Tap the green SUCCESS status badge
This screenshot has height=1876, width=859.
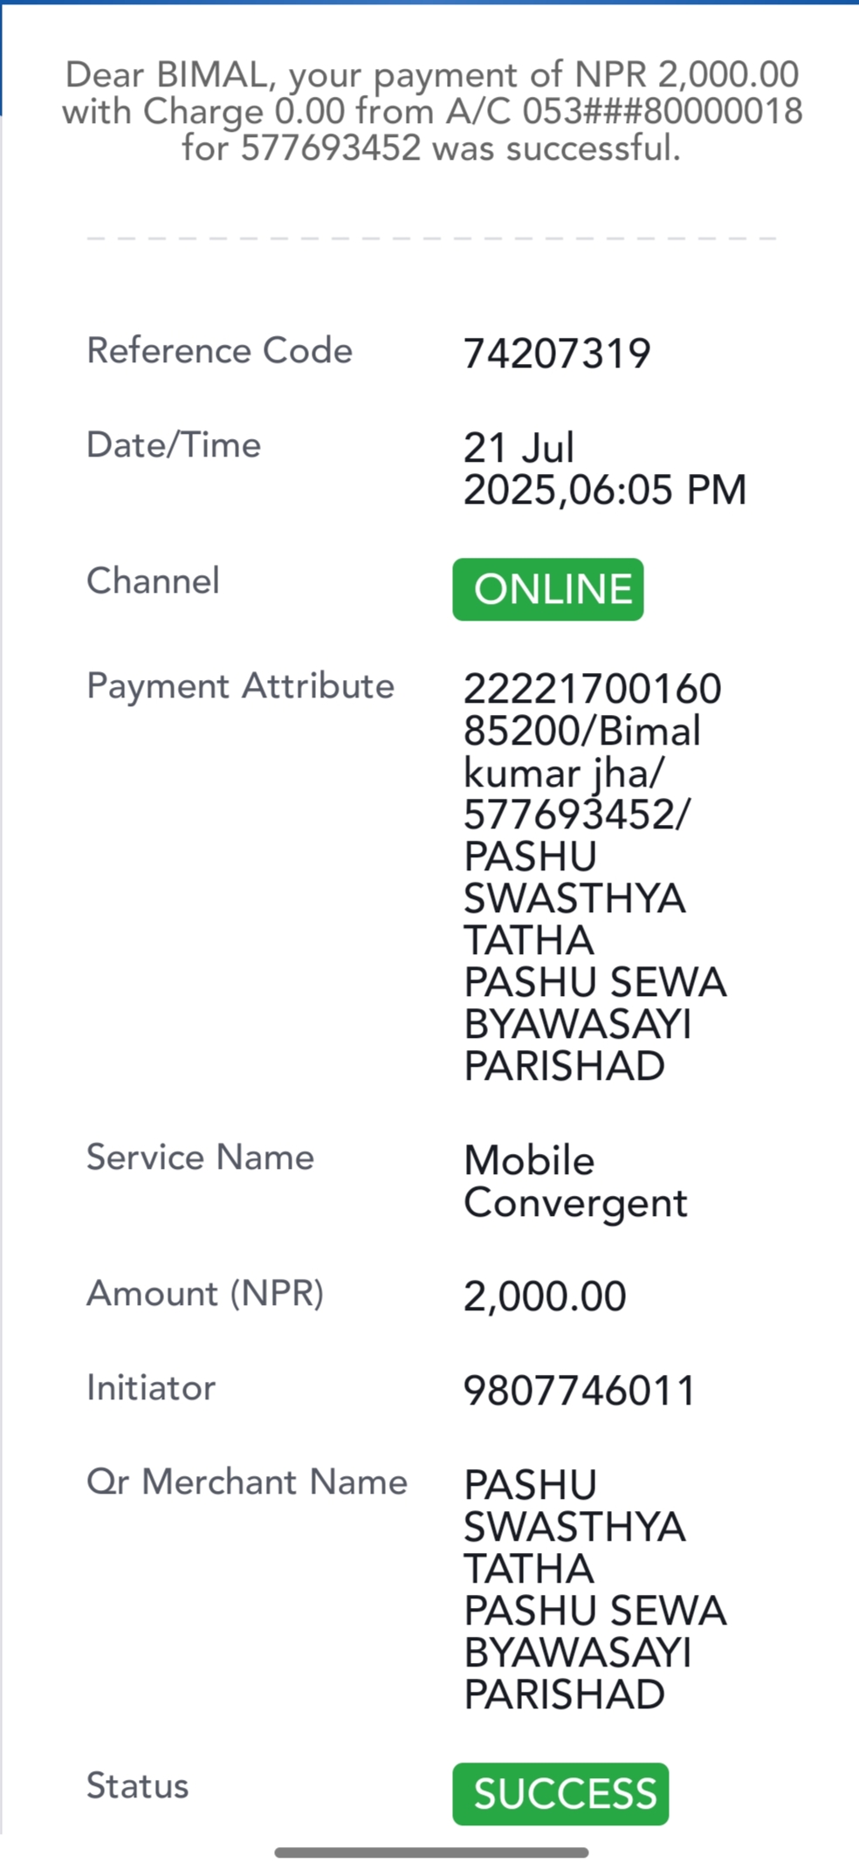[x=560, y=1794]
